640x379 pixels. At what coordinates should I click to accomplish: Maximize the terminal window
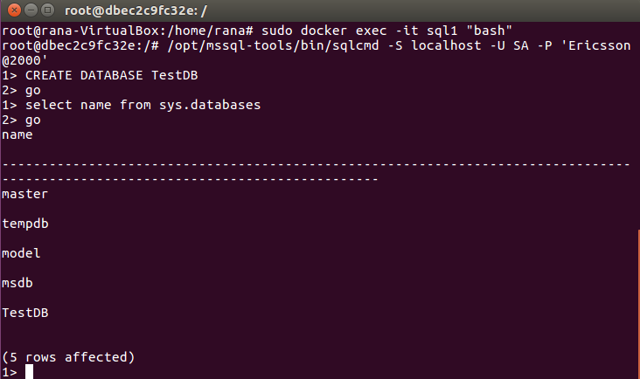(48, 10)
